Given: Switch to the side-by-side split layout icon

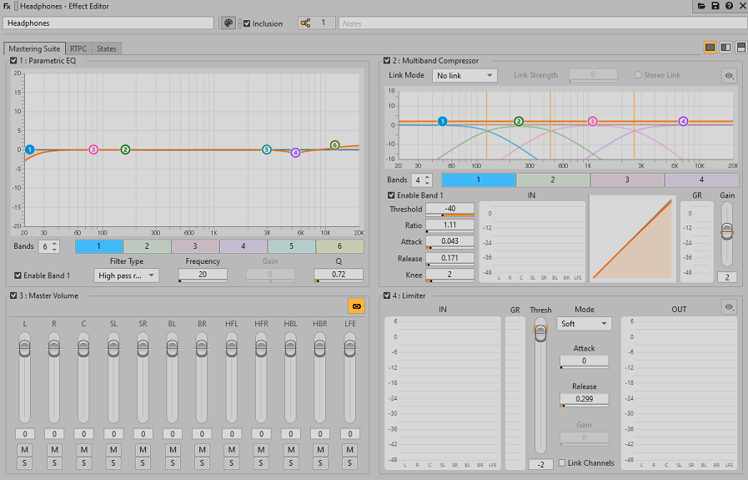Looking at the screenshot, I should click(725, 48).
